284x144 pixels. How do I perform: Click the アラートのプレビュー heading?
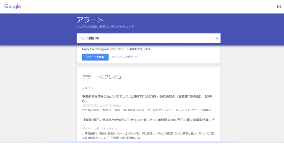point(104,77)
